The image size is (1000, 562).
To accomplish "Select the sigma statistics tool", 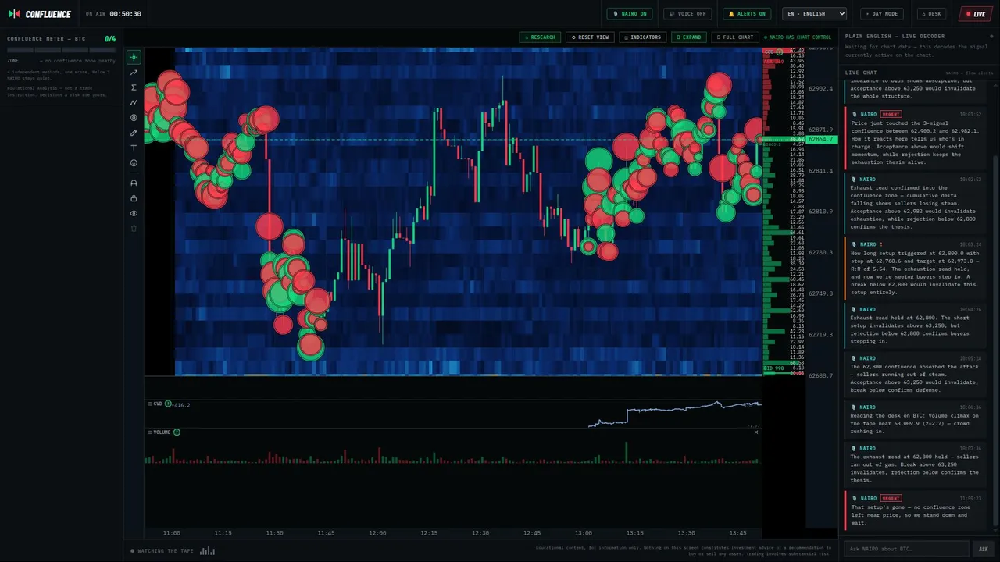I will pyautogui.click(x=134, y=87).
